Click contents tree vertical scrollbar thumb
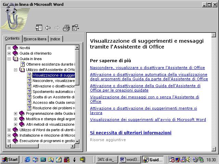 click(x=77, y=67)
